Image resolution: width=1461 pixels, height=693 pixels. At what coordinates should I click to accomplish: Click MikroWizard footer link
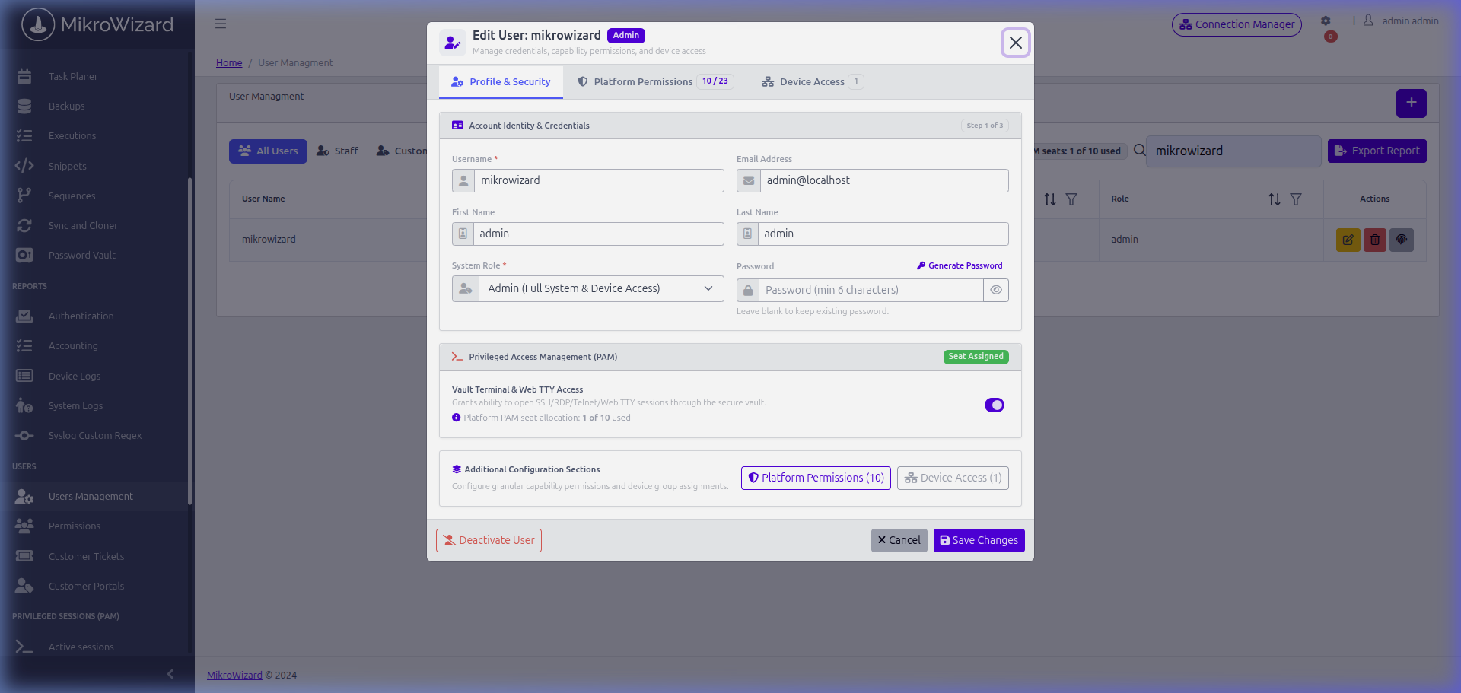coord(234,676)
